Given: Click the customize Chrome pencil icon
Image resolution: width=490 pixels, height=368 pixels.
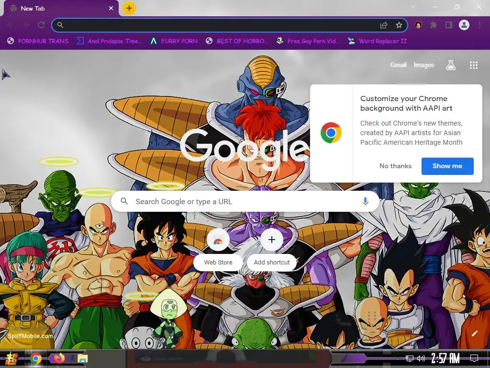Looking at the screenshot, I should pos(474,333).
